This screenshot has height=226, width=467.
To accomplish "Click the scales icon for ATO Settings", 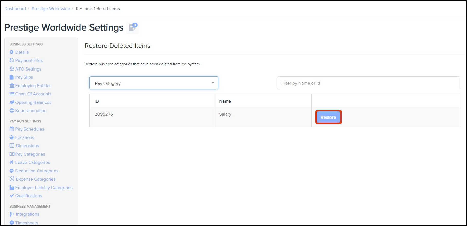I will pos(12,69).
